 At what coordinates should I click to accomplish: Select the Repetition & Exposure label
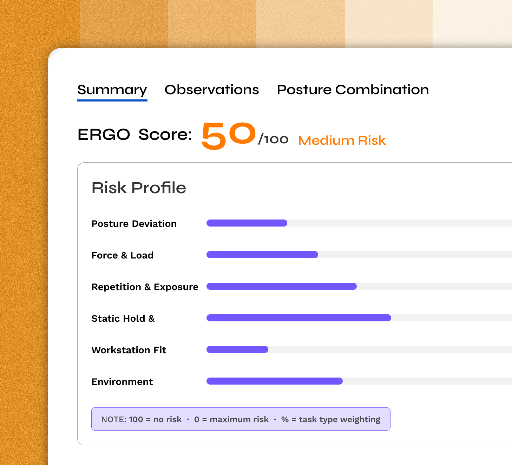tap(145, 287)
